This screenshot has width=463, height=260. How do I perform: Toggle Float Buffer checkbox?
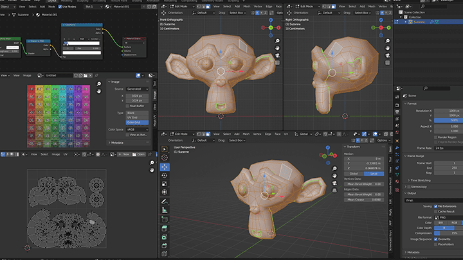[x=127, y=106]
